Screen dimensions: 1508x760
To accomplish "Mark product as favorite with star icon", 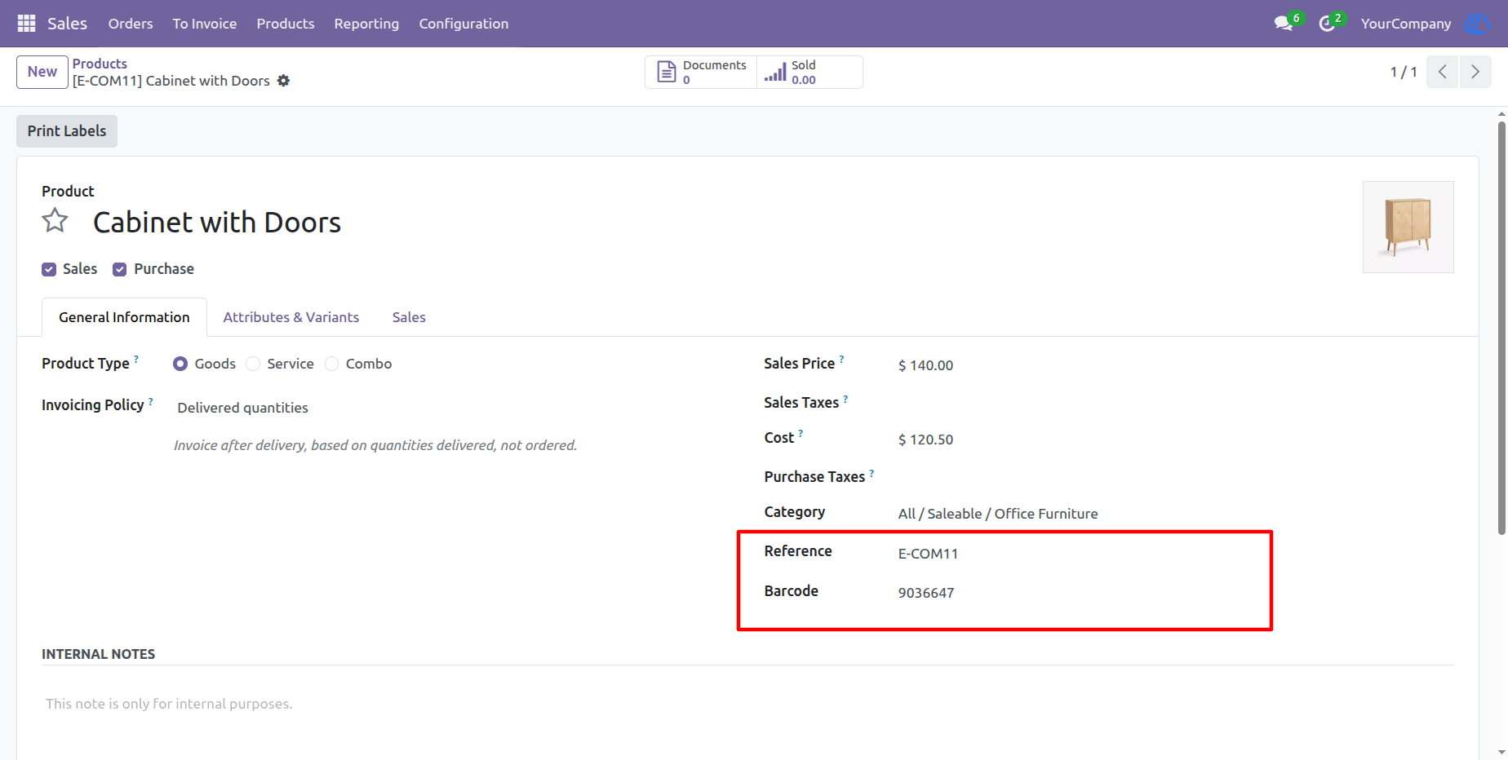I will 55,221.
